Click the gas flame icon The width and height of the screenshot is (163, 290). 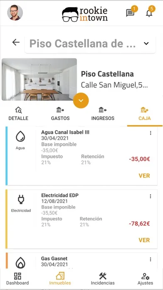(20, 262)
